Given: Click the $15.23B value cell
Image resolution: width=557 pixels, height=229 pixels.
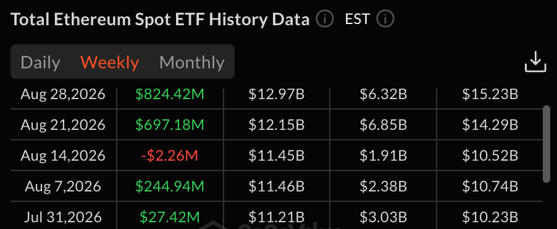Looking at the screenshot, I should coord(490,94).
